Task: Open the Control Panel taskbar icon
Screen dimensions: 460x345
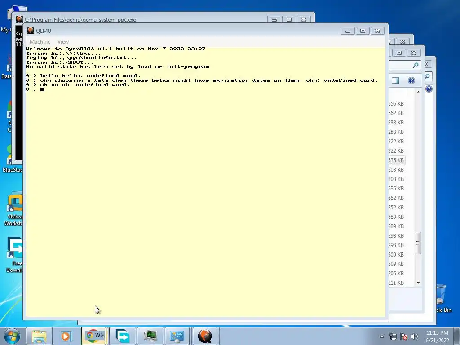Action: click(177, 336)
